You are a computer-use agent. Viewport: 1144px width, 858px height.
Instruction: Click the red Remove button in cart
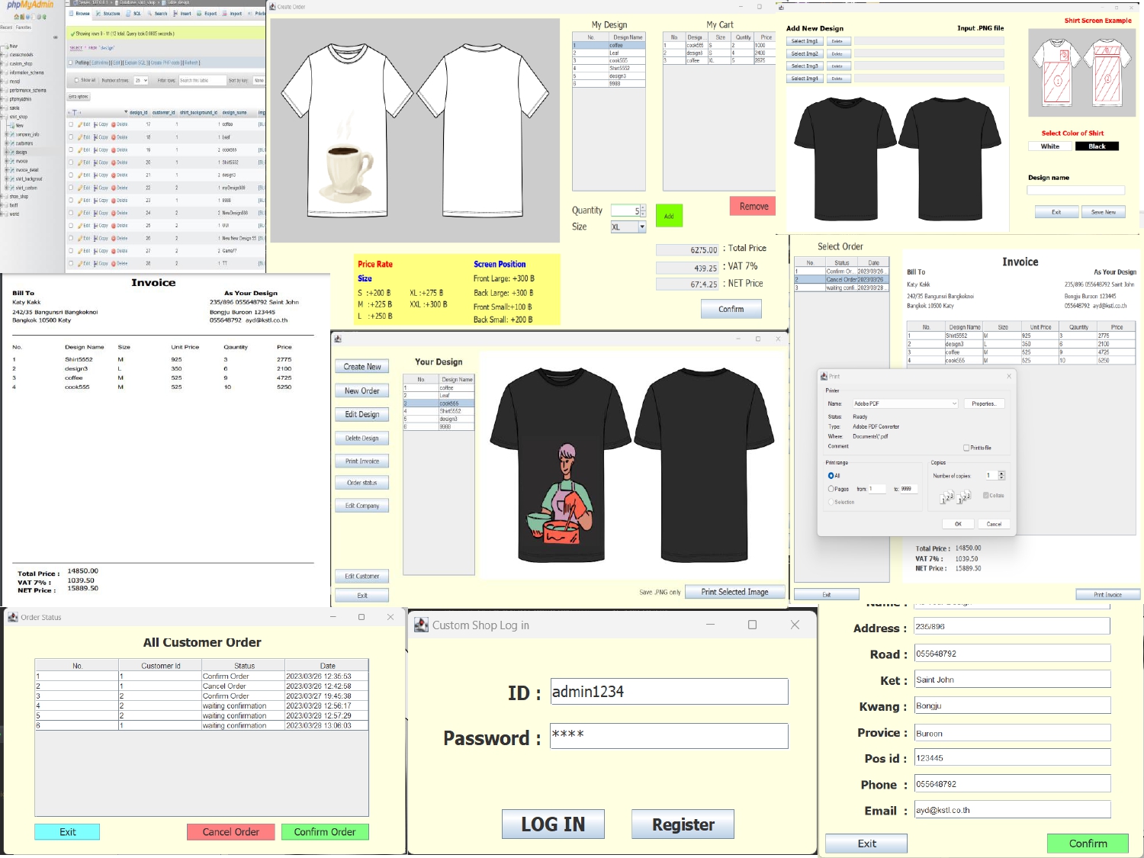click(754, 206)
